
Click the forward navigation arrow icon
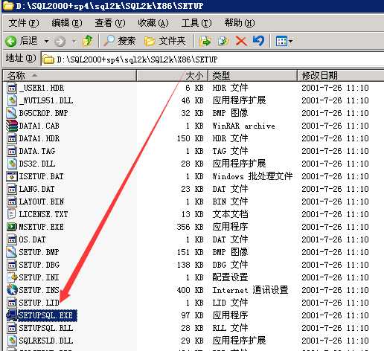(x=60, y=41)
